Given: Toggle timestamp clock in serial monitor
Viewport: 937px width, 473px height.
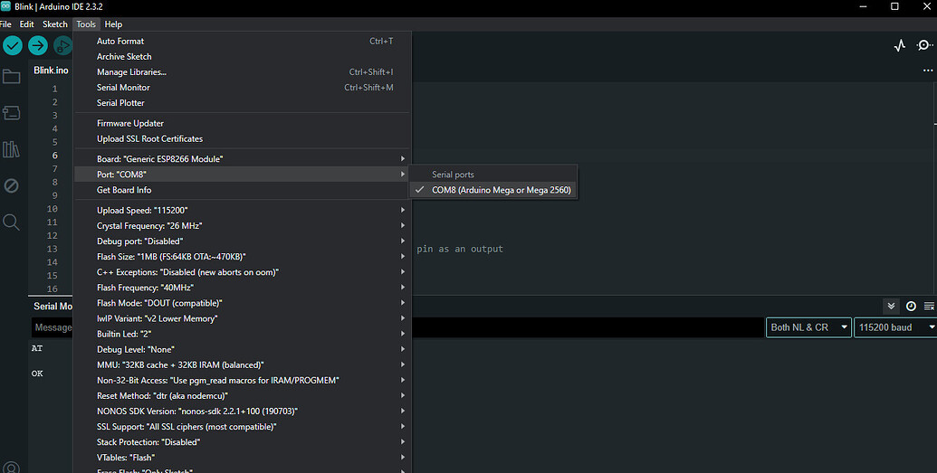Looking at the screenshot, I should [x=911, y=307].
